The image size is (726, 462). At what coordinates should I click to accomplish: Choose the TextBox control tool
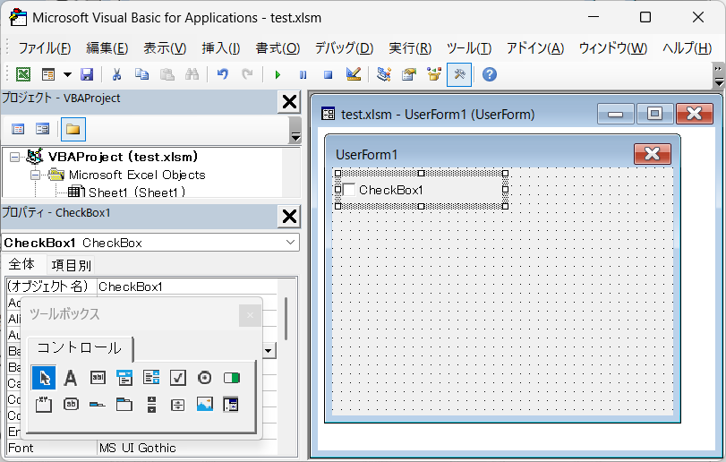(98, 378)
